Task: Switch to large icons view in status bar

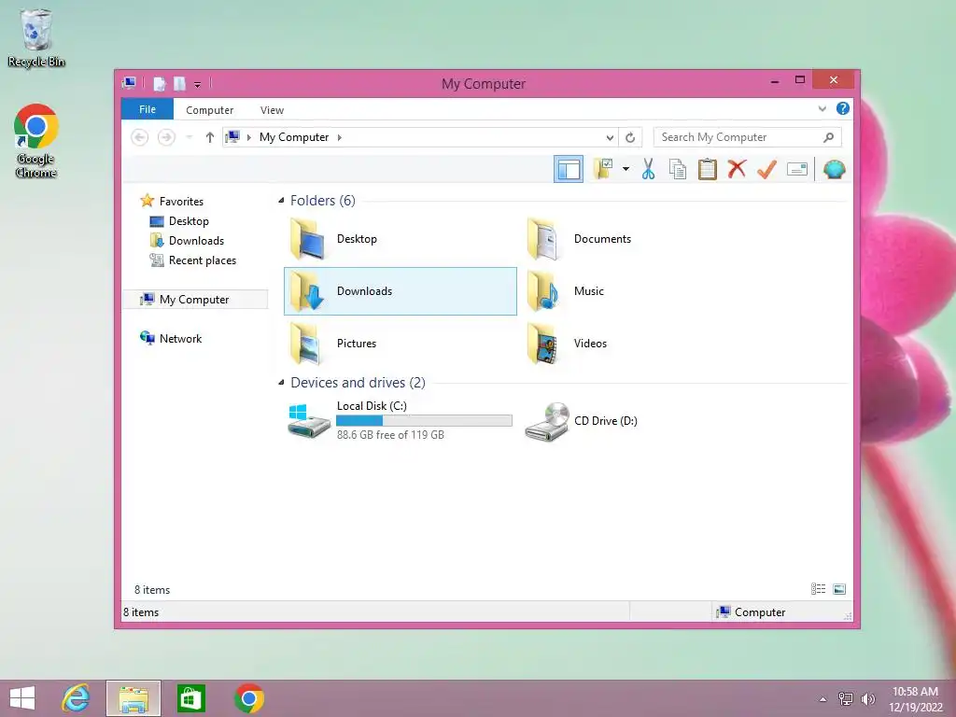Action: (x=839, y=589)
